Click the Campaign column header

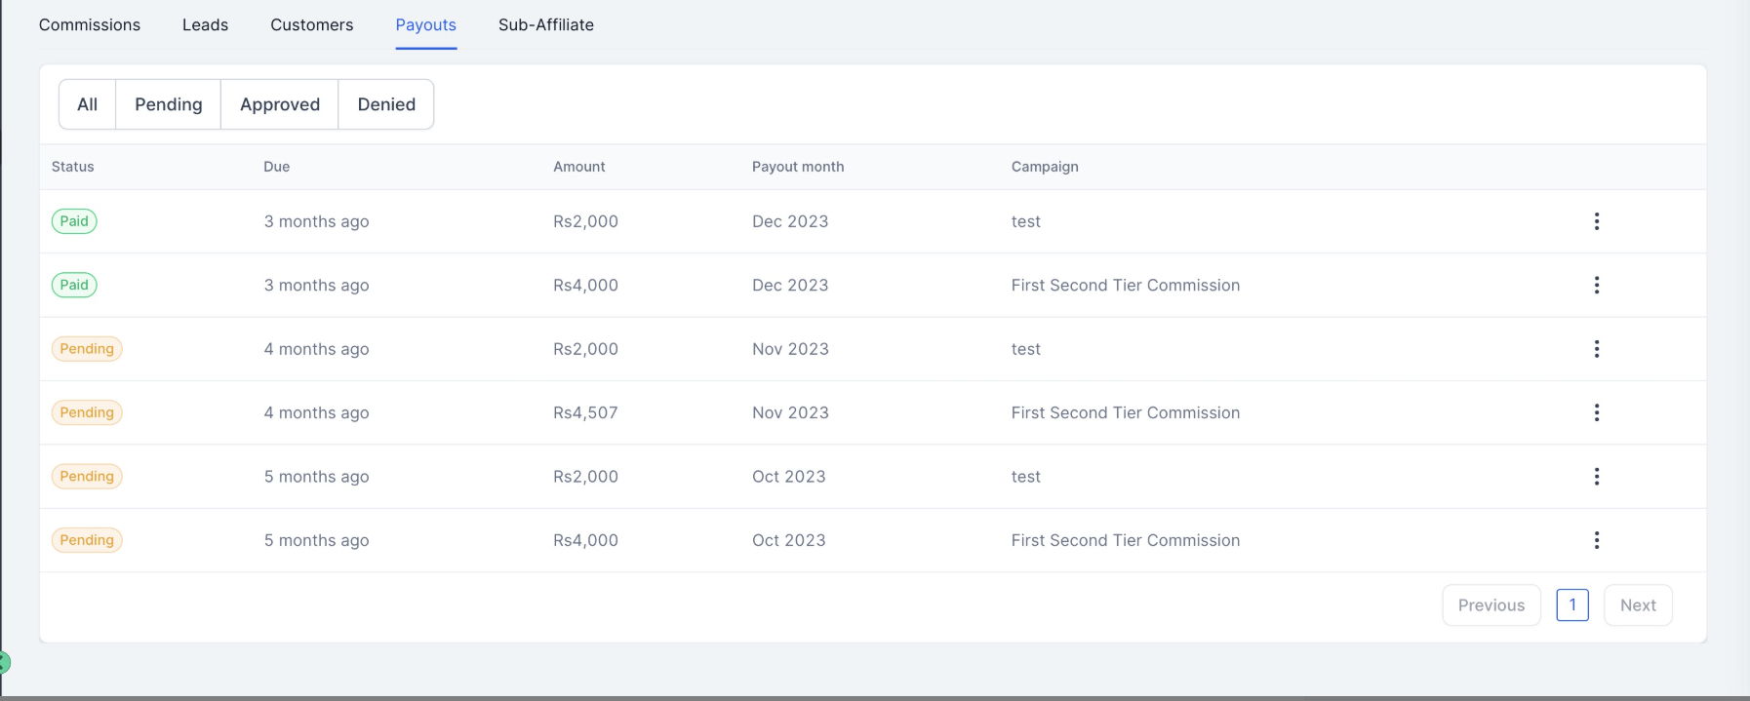pos(1045,167)
